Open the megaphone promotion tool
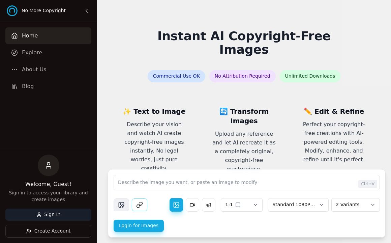Viewport: 391px width, 243px height. (209, 205)
